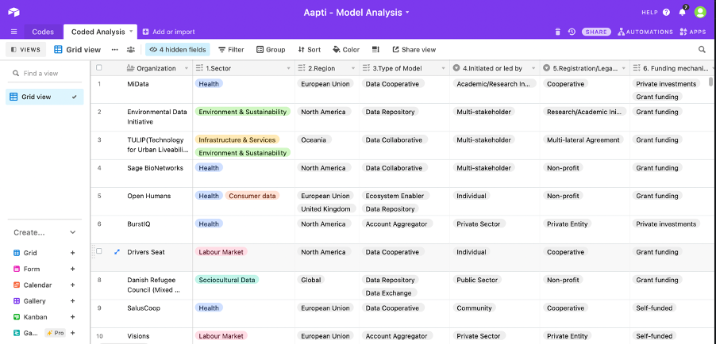Create a Kanban view from list

[x=35, y=316]
